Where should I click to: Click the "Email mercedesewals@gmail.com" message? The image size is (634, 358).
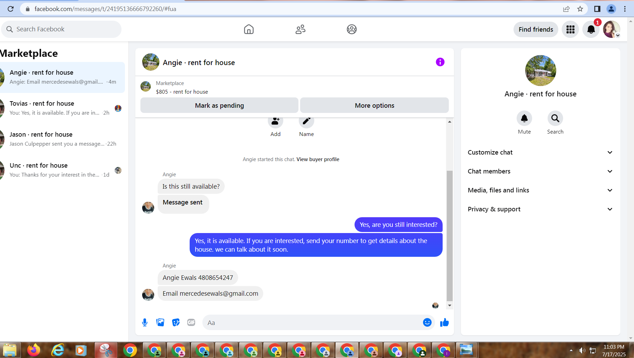pos(210,294)
